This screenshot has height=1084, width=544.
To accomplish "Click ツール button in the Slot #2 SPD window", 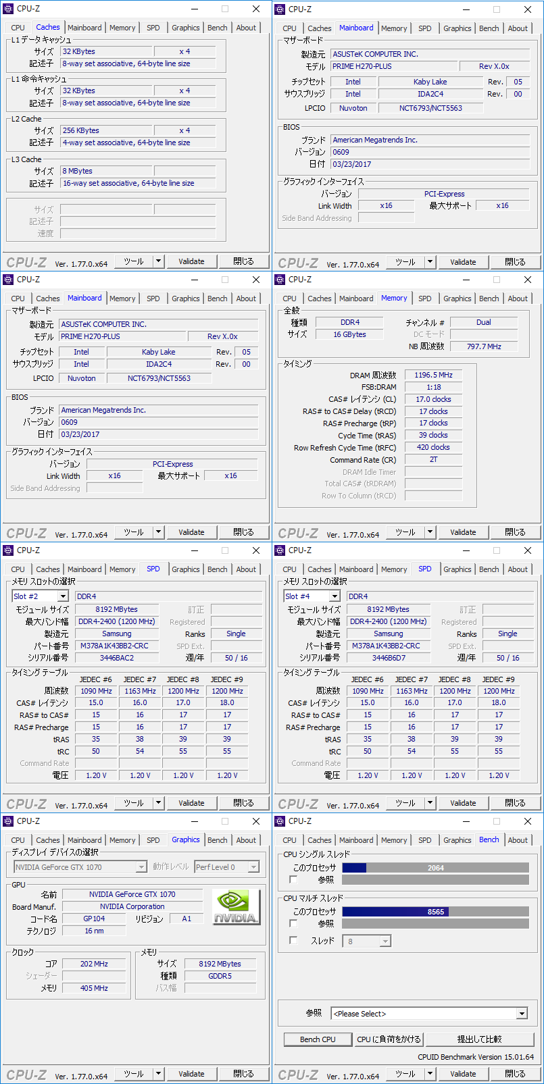I will (134, 803).
